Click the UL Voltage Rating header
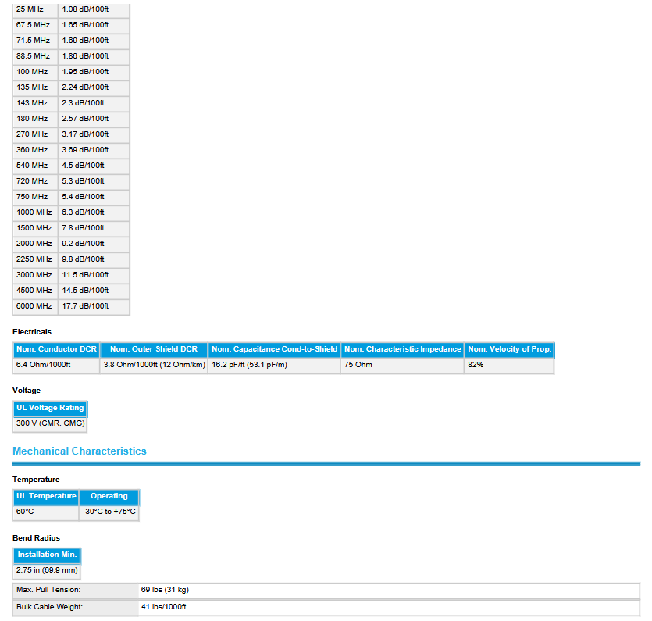652x621 pixels. [x=50, y=408]
